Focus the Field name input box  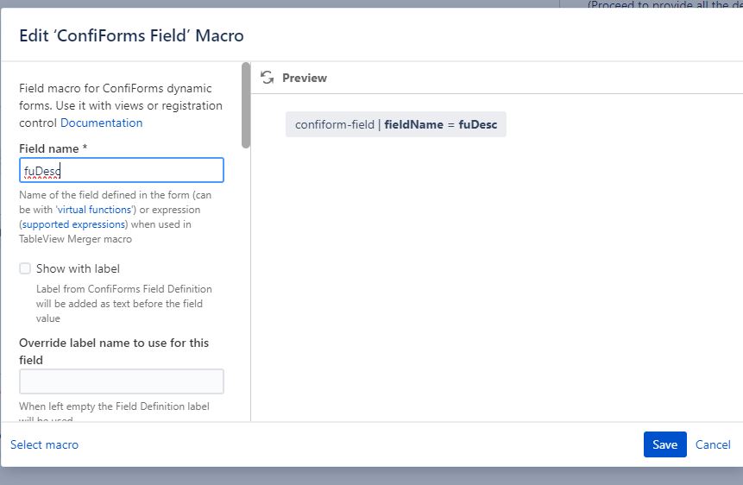click(x=122, y=170)
